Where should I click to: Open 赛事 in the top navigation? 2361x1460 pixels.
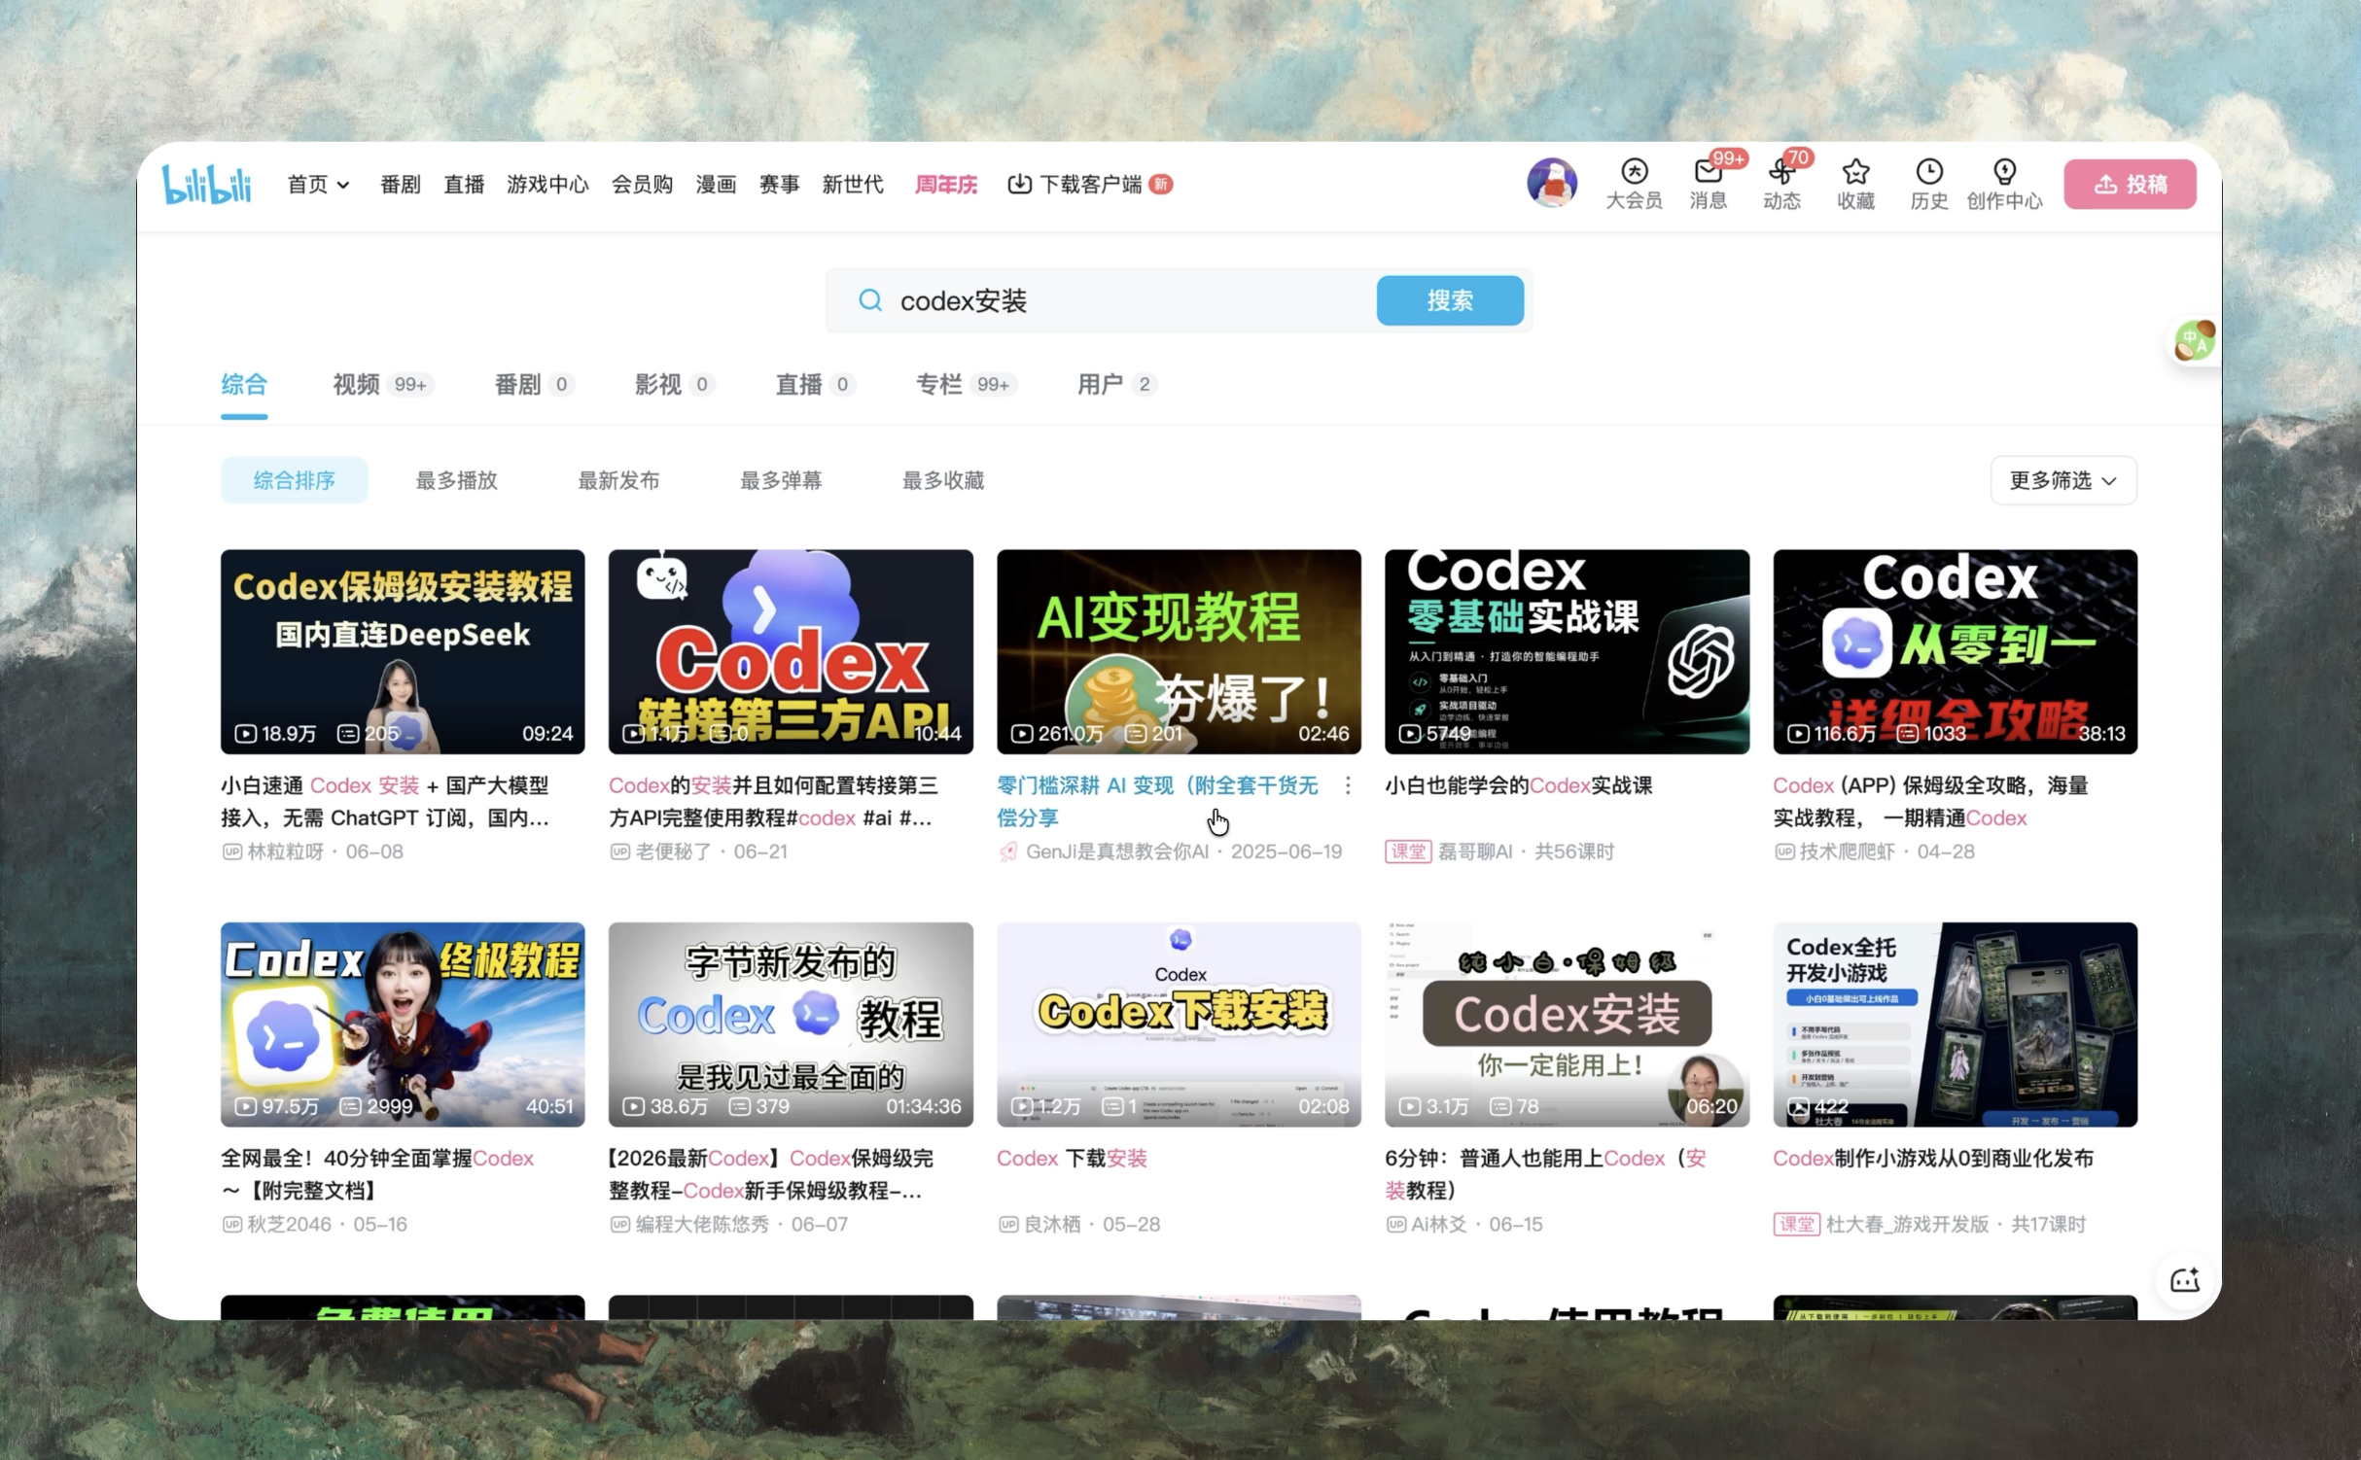[779, 184]
